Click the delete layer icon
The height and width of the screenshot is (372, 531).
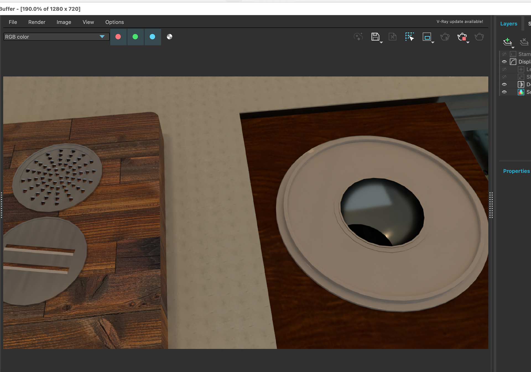(524, 42)
